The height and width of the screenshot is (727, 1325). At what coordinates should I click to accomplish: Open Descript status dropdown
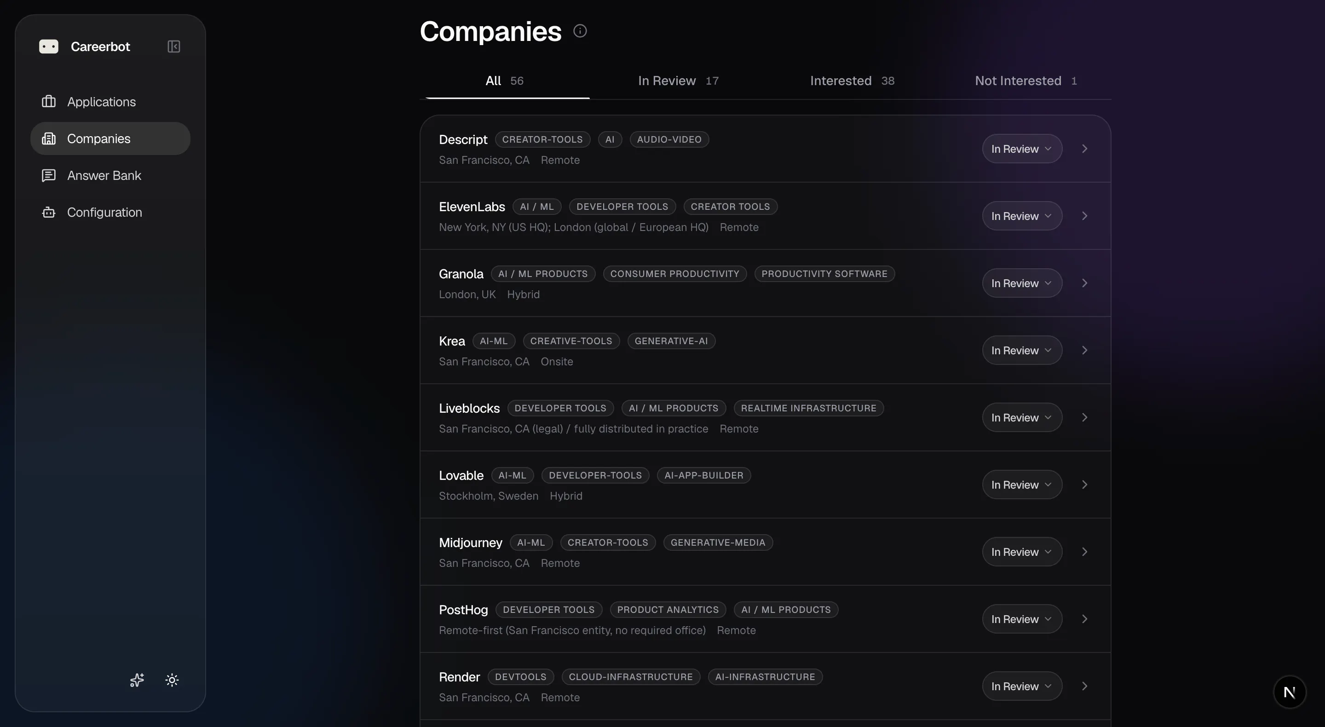(1022, 149)
